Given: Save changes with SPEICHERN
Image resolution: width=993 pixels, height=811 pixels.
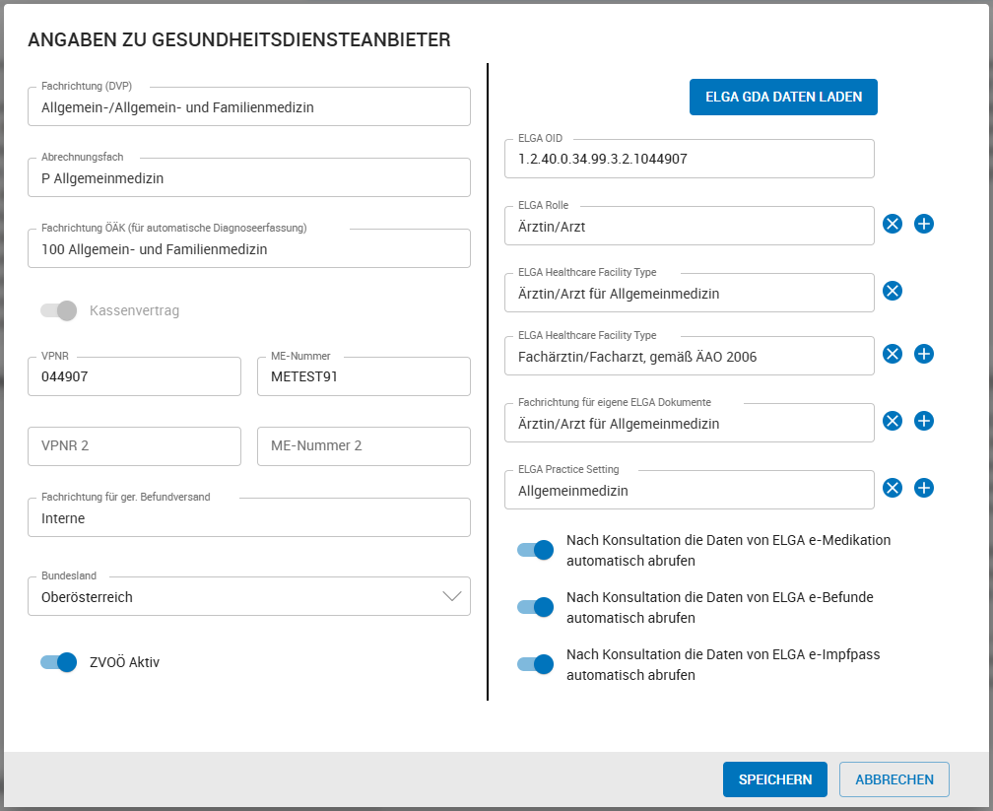Looking at the screenshot, I should pyautogui.click(x=775, y=778).
